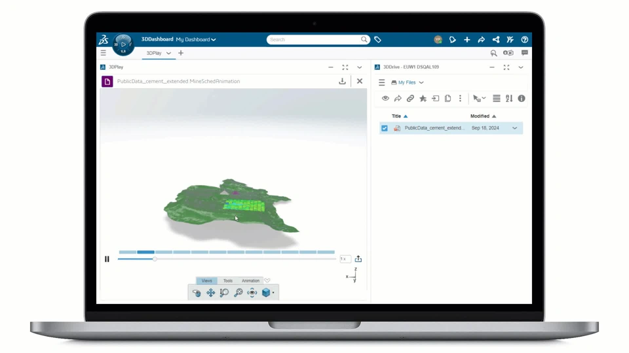Screen dimensions: 629x353
Task: Select the last timeline segment
Action: coord(326,252)
